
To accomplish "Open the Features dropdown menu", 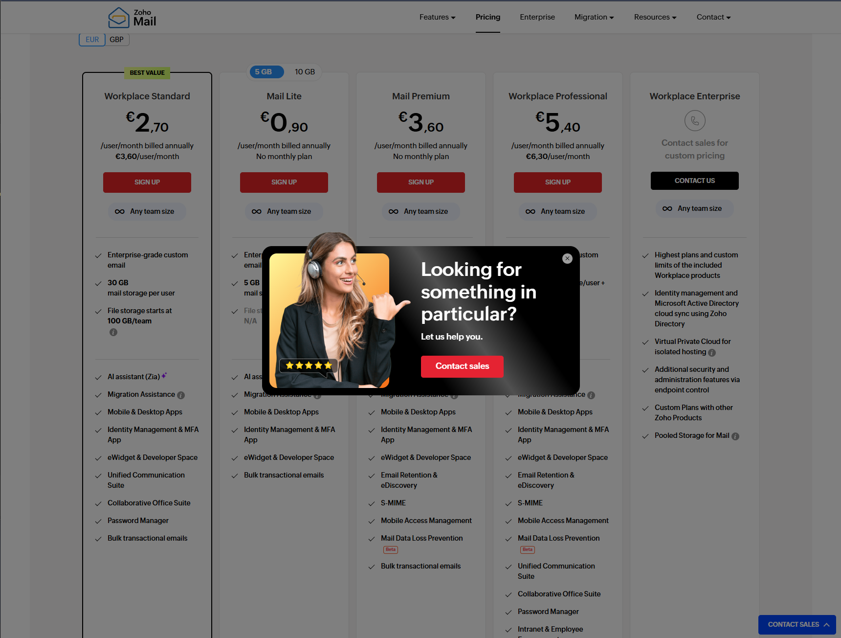I will tap(437, 17).
